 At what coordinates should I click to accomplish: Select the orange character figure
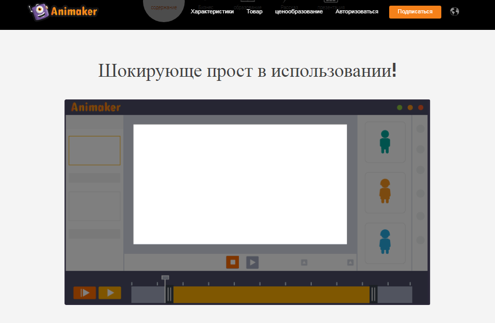[385, 192]
